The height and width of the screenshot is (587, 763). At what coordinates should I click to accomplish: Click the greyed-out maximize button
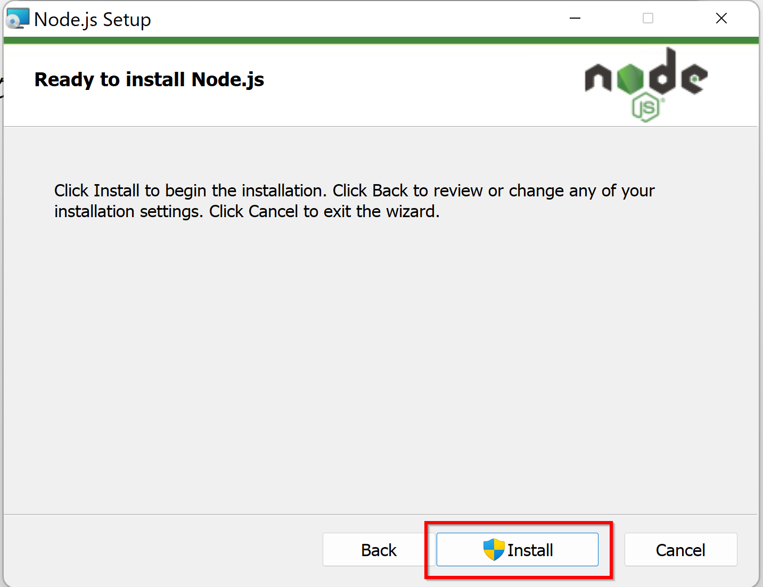[x=648, y=19]
